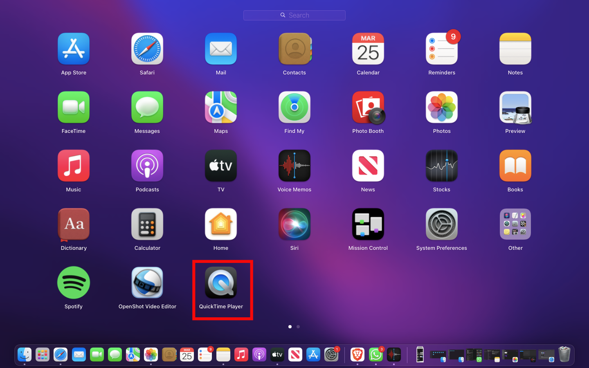Open Calendar in the Launchpad grid

368,49
